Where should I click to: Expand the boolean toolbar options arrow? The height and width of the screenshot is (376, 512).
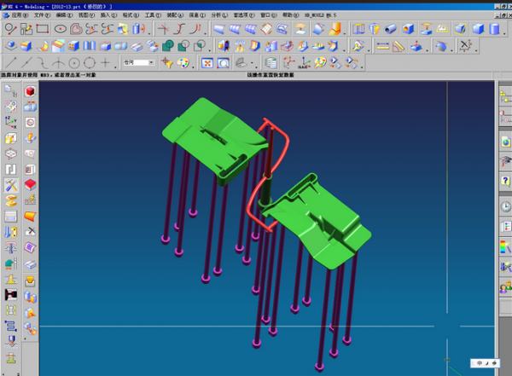click(209, 50)
